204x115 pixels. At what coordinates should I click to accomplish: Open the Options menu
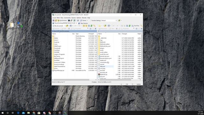[x=79, y=18]
